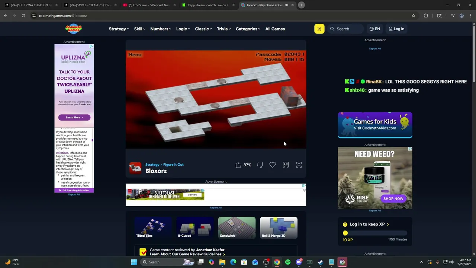Expand the Trivia menu
The image size is (476, 268).
tap(224, 29)
